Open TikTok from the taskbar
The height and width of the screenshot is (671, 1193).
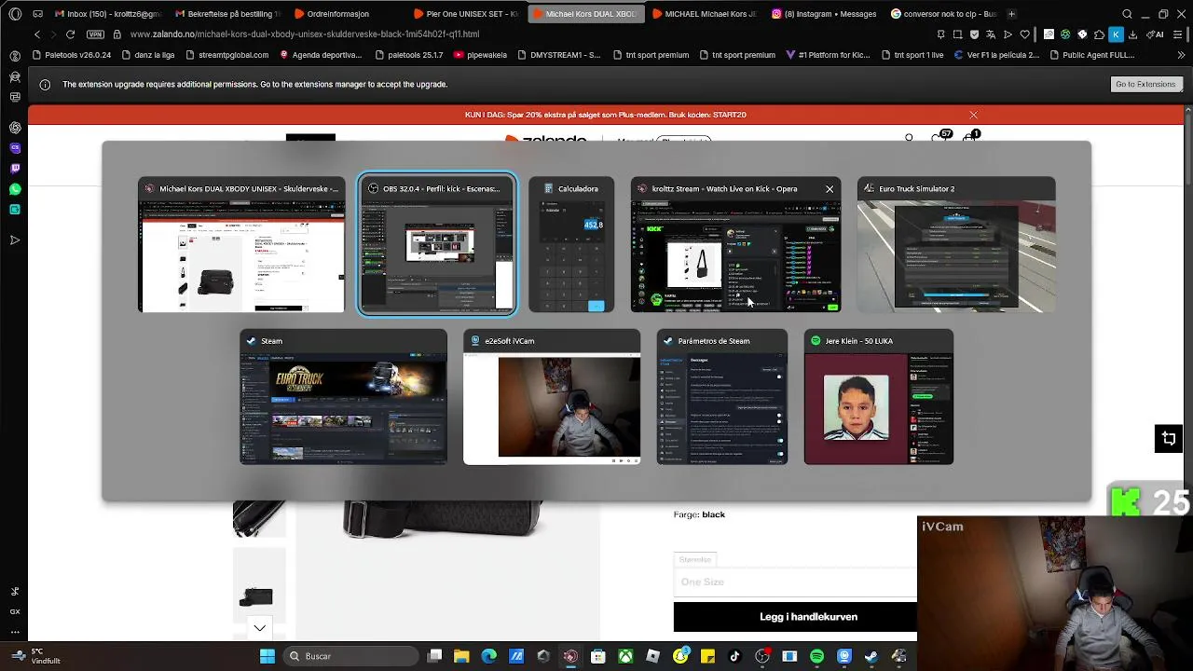pyautogui.click(x=734, y=656)
